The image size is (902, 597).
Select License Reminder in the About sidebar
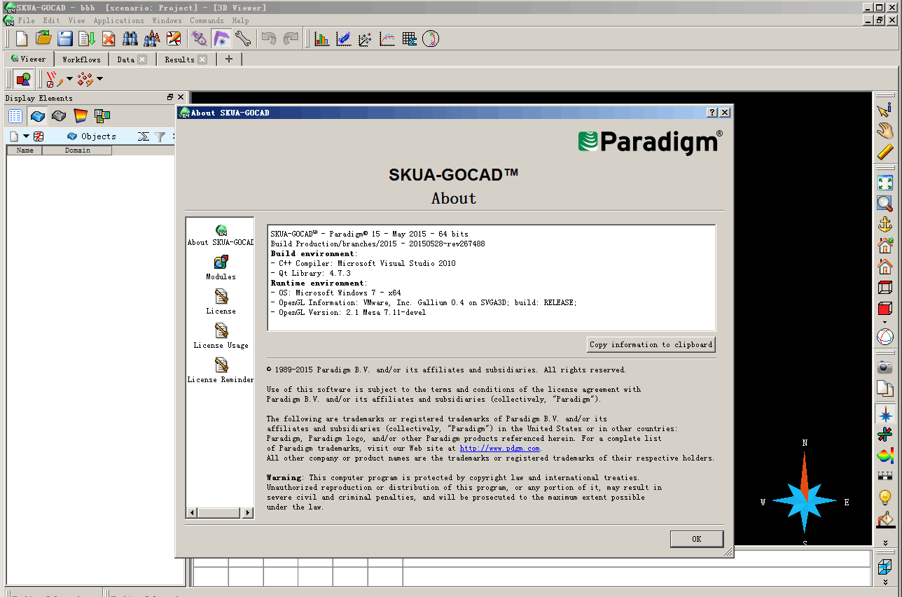click(221, 370)
